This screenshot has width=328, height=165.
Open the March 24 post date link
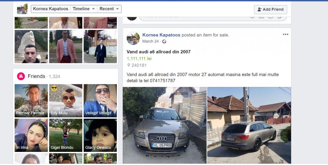point(151,41)
